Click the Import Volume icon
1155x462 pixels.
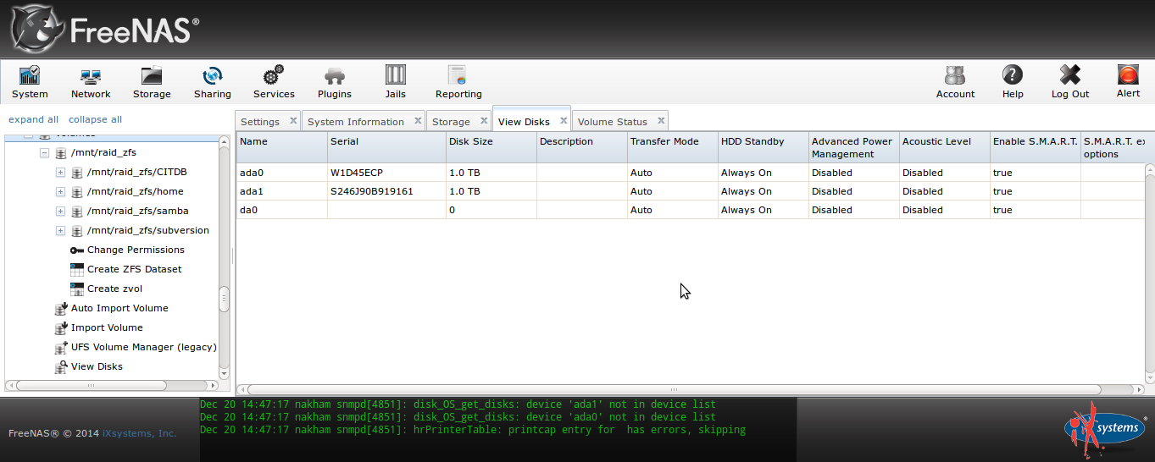pos(61,327)
